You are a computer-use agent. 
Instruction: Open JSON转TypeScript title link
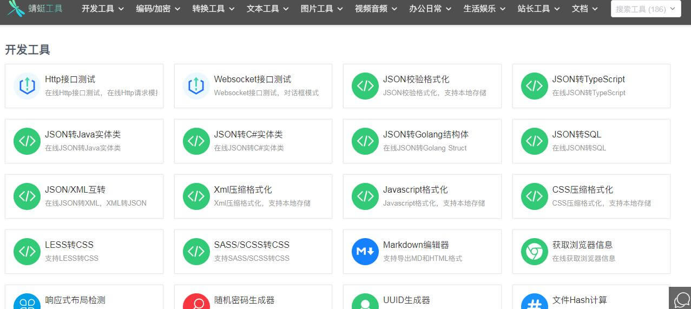[x=589, y=79]
